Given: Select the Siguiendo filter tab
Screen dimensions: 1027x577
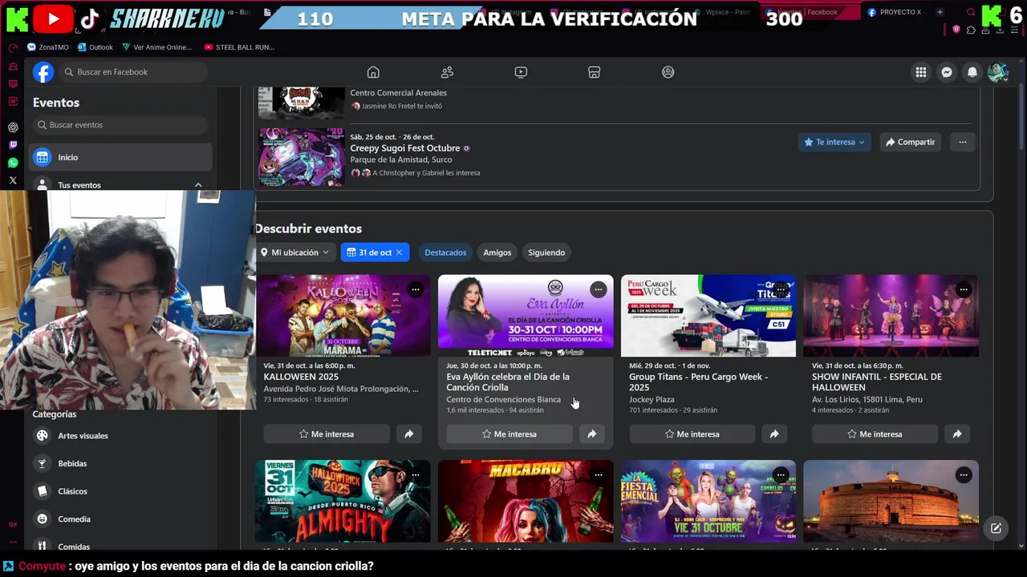Looking at the screenshot, I should (x=546, y=252).
